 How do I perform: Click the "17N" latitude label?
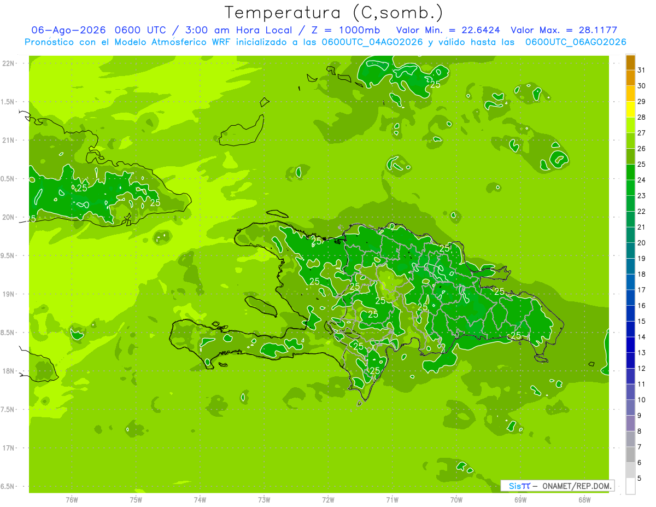pyautogui.click(x=9, y=448)
